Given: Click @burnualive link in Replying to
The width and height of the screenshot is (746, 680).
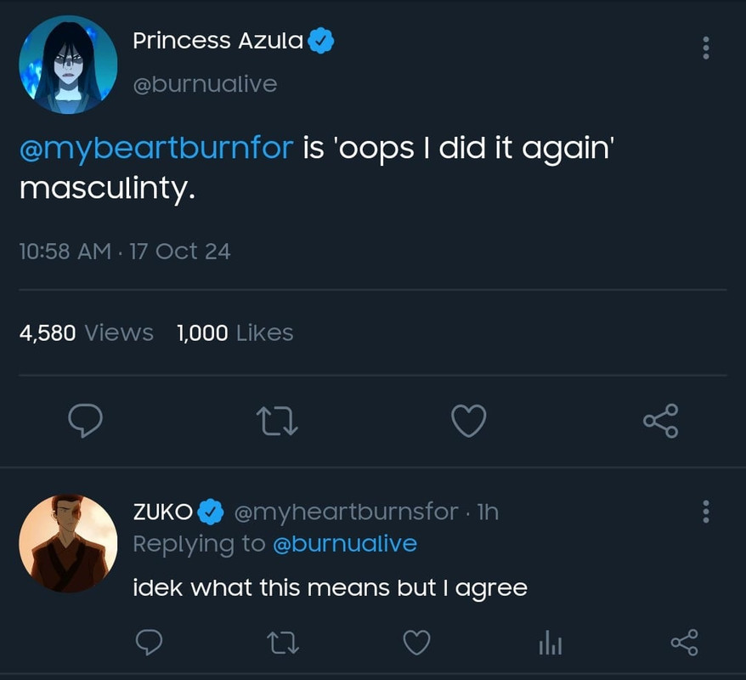Looking at the screenshot, I should coord(344,544).
